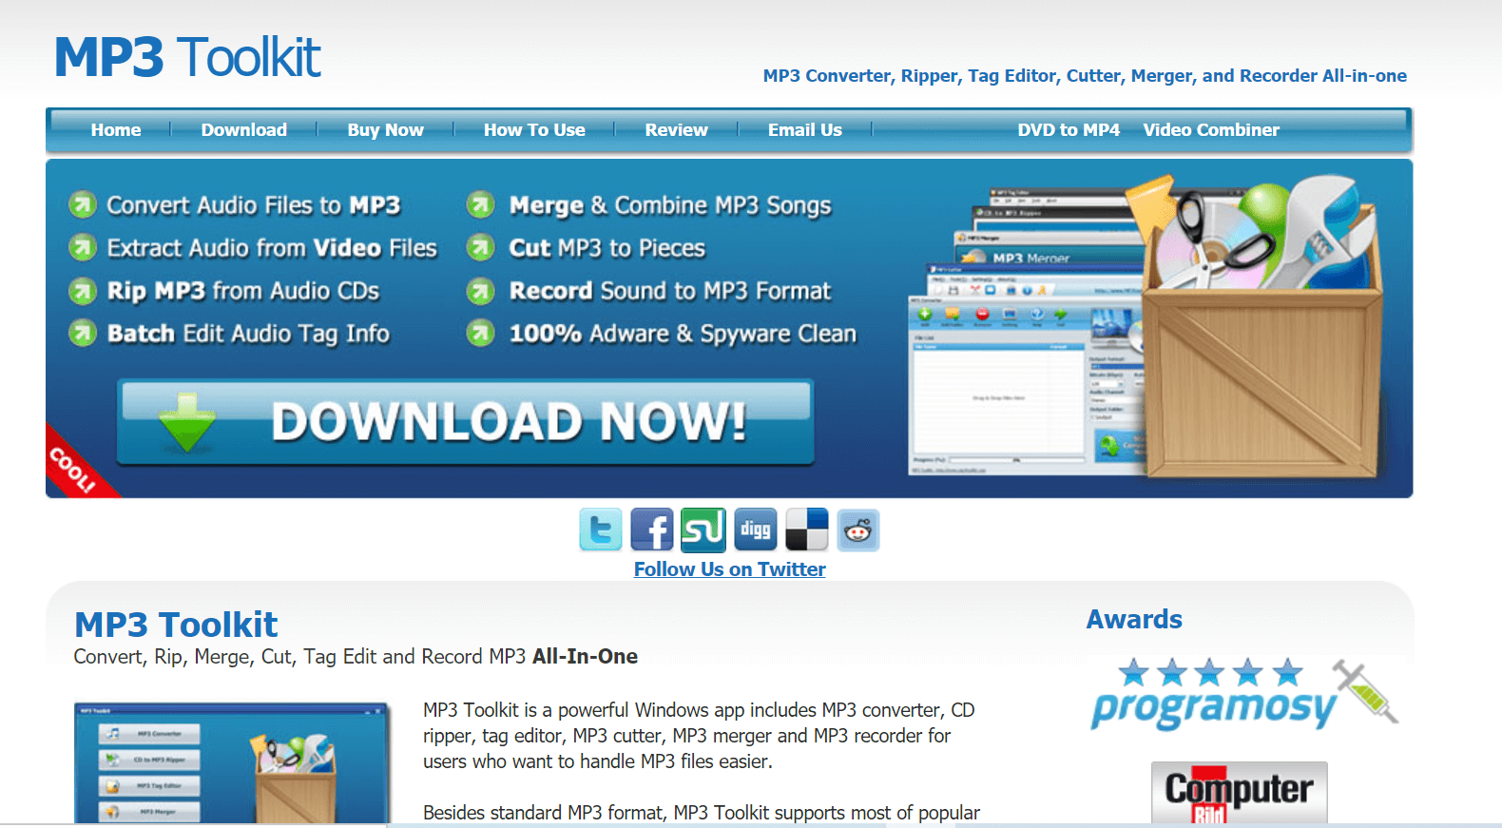Open the How To Use menu item
Image resolution: width=1502 pixels, height=828 pixels.
(534, 130)
